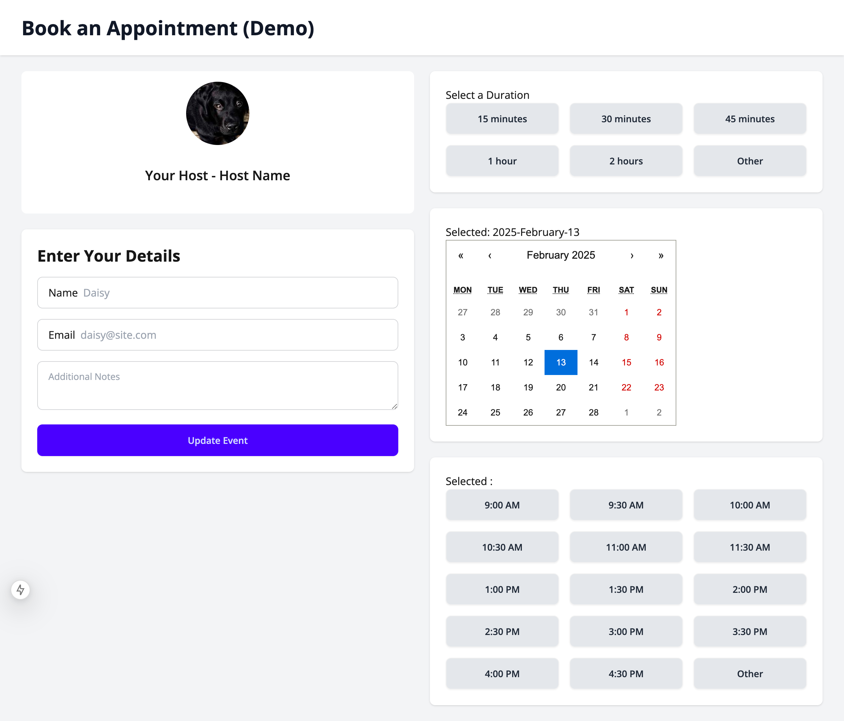Choose the 1 hour duration option
Screen dimensions: 844x721
click(x=502, y=161)
